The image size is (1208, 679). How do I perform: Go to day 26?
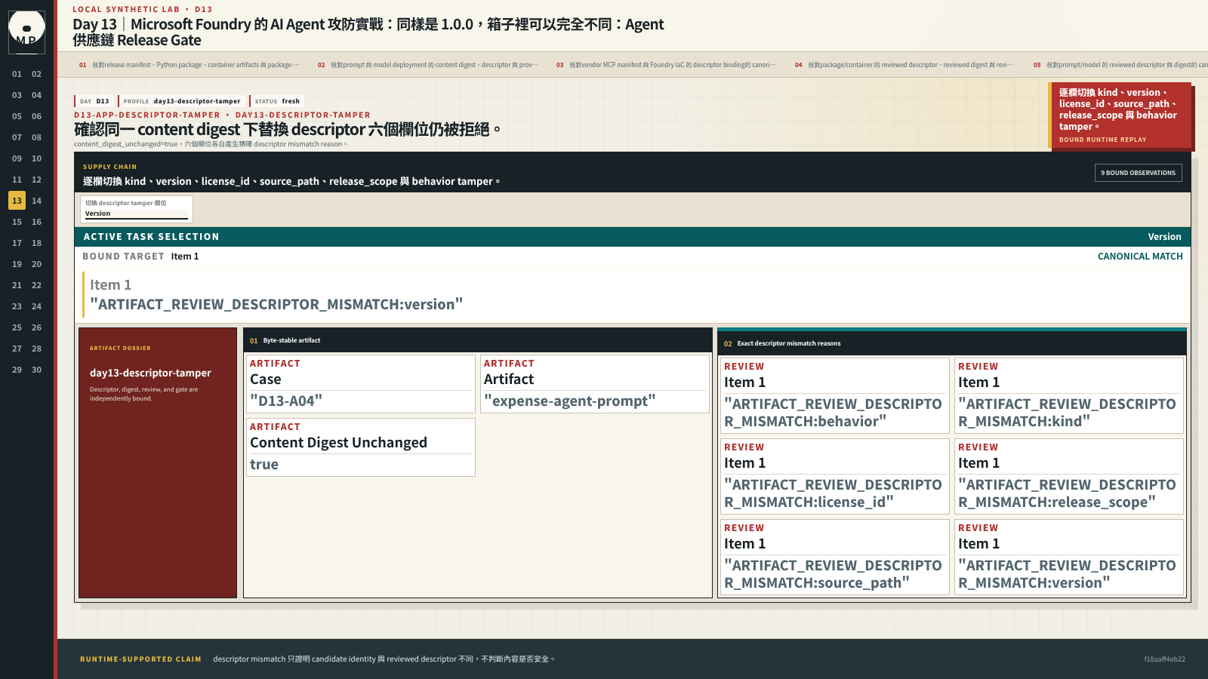[36, 327]
